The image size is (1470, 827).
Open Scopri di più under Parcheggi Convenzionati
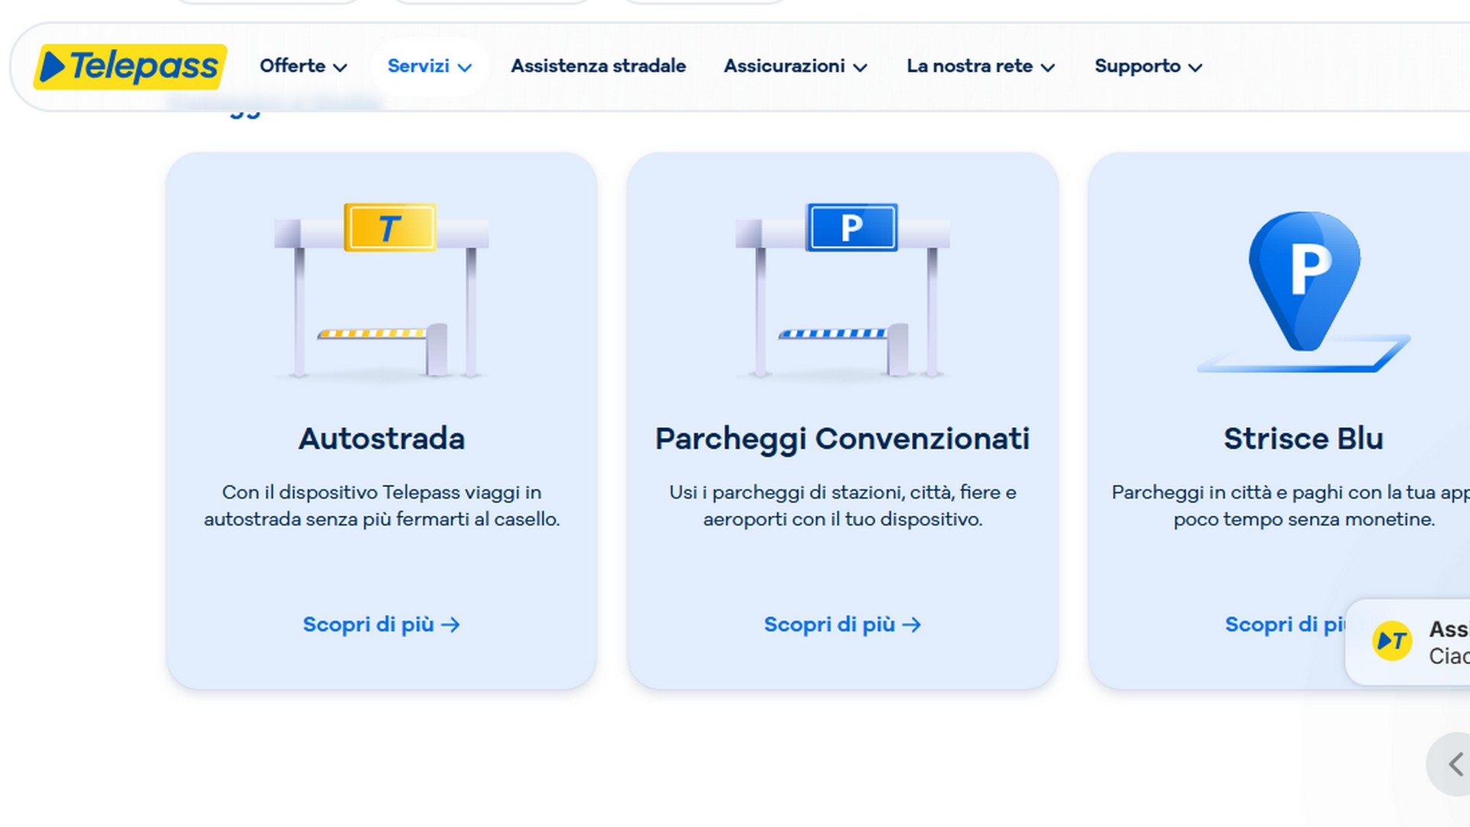point(842,625)
